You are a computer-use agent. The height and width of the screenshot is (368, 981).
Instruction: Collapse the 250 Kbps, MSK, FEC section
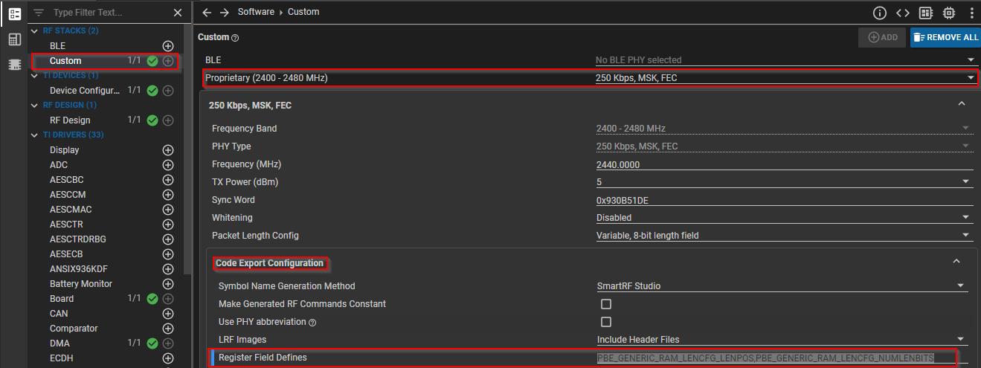961,104
